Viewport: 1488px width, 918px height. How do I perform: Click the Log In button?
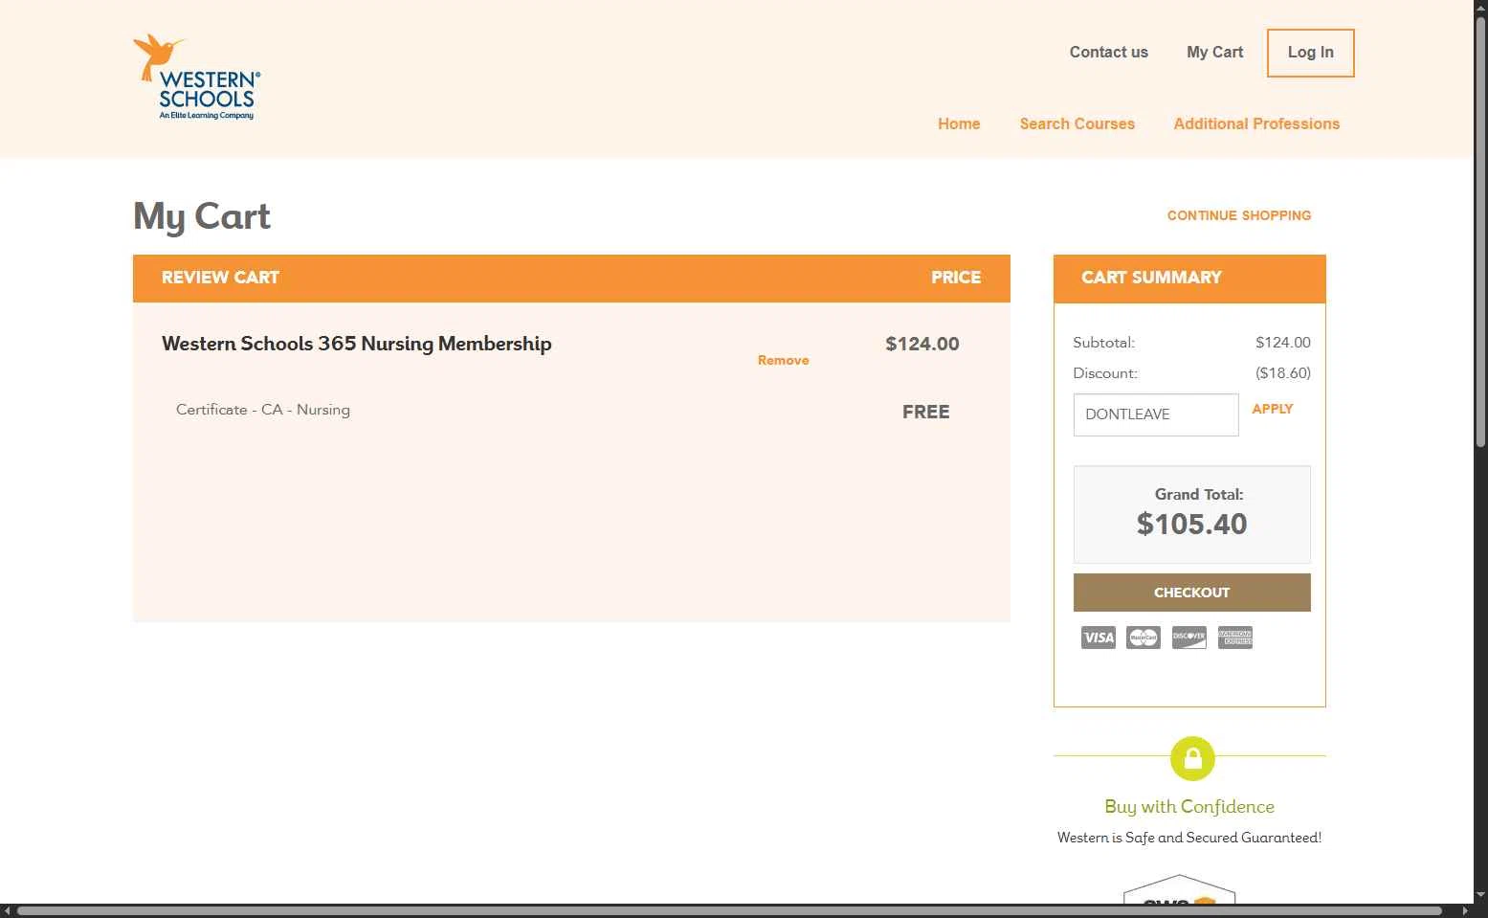pyautogui.click(x=1310, y=53)
